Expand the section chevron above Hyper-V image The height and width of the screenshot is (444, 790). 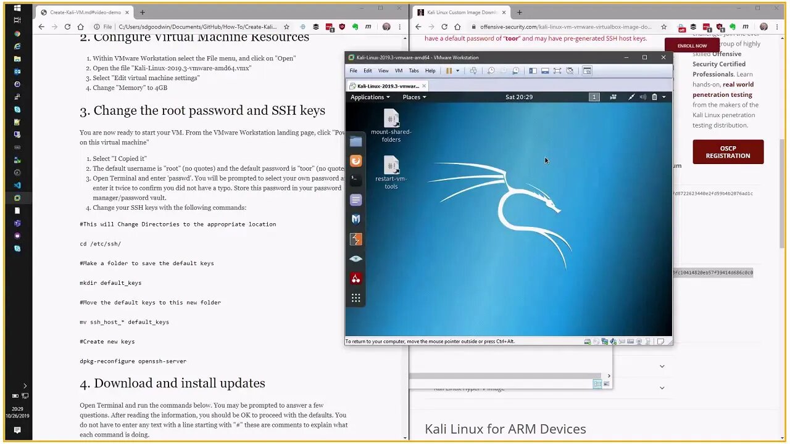(662, 366)
